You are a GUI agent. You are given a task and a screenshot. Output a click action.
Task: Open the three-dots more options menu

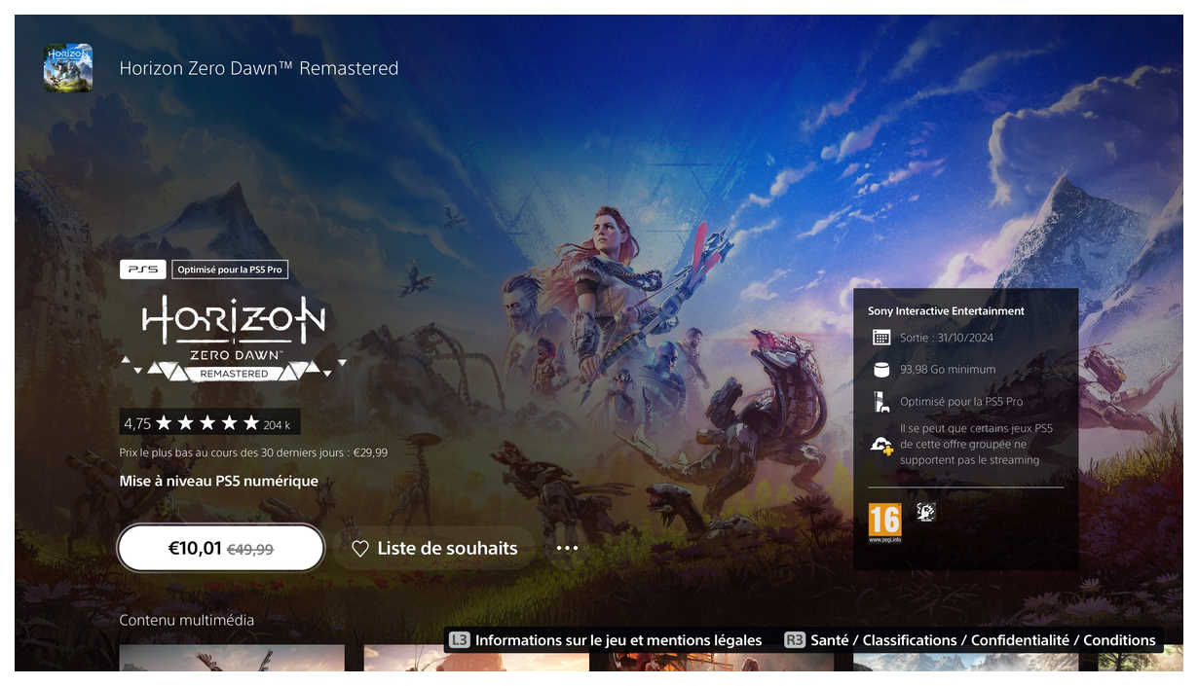tap(567, 549)
